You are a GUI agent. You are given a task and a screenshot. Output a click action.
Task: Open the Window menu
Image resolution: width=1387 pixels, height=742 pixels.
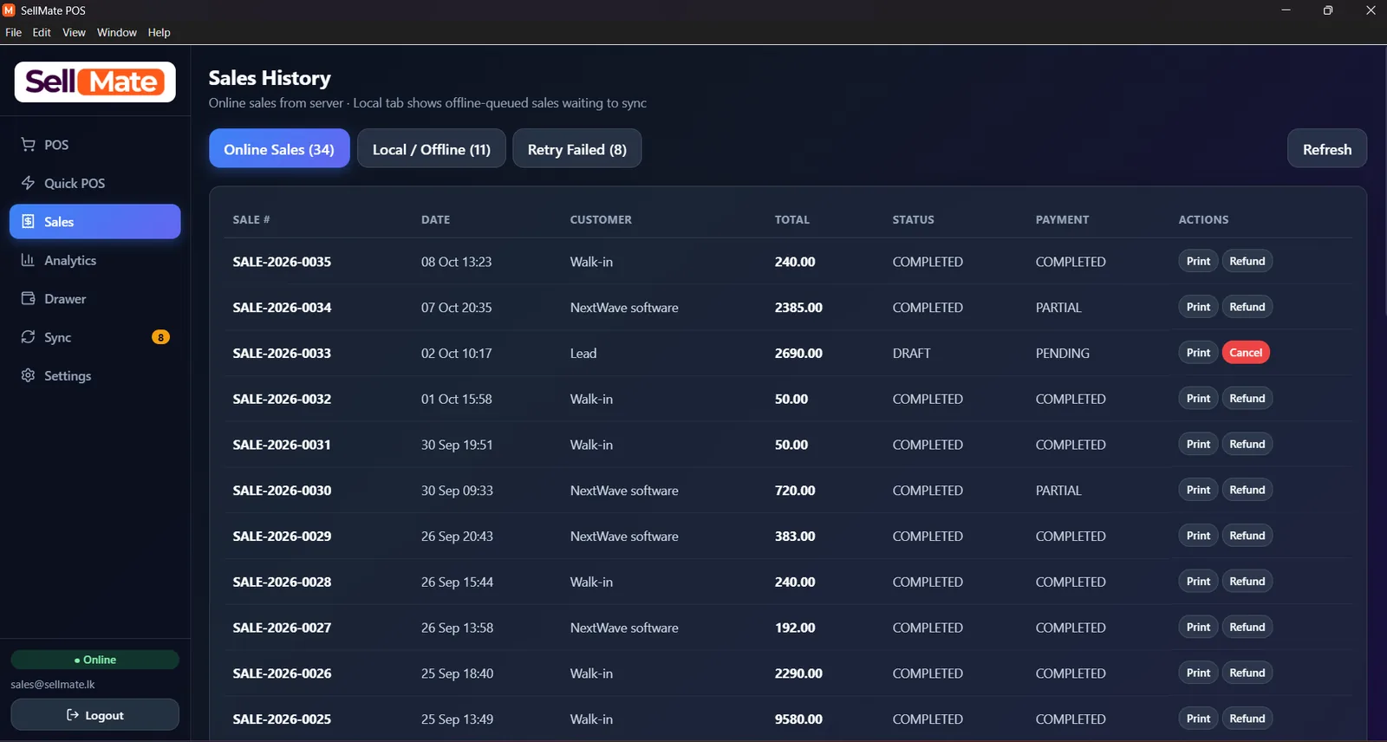[x=117, y=32]
